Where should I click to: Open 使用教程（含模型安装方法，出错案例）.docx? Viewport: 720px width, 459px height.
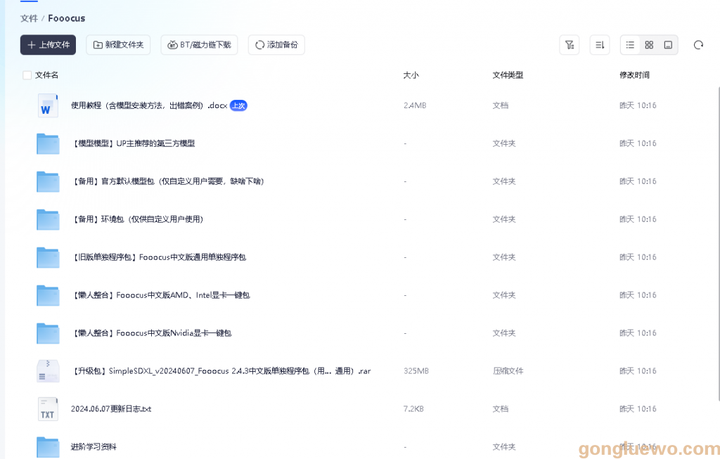(x=149, y=105)
